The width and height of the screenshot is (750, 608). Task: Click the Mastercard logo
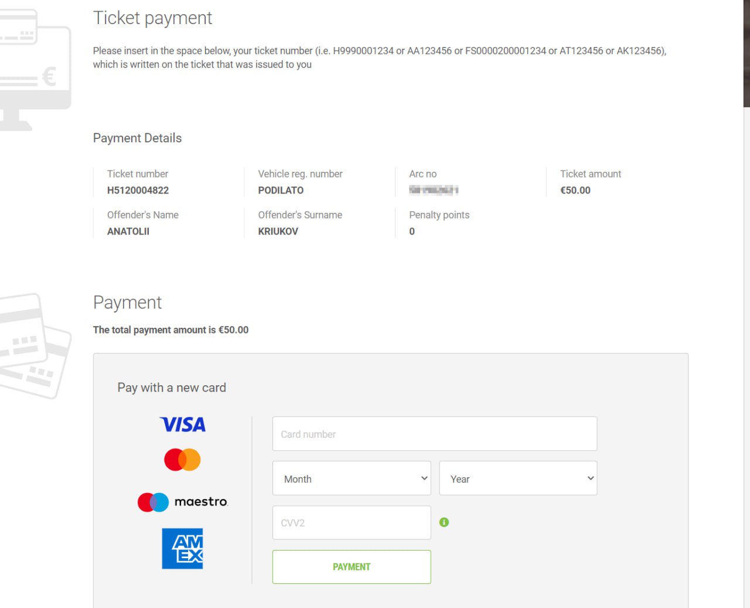(x=182, y=460)
